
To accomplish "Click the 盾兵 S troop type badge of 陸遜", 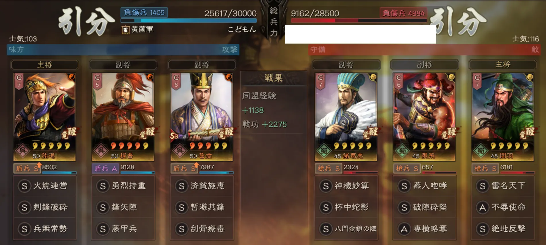I will pos(27,168).
